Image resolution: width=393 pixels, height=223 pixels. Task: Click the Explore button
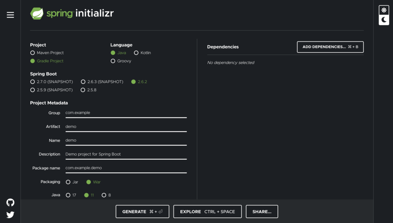point(207,211)
